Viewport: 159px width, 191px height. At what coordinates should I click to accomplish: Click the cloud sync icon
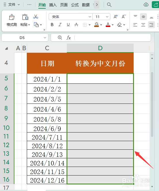point(146,5)
